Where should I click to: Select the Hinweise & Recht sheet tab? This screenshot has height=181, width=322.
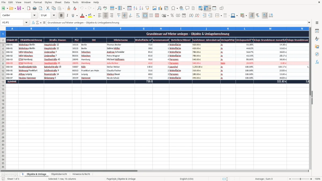tap(81, 174)
